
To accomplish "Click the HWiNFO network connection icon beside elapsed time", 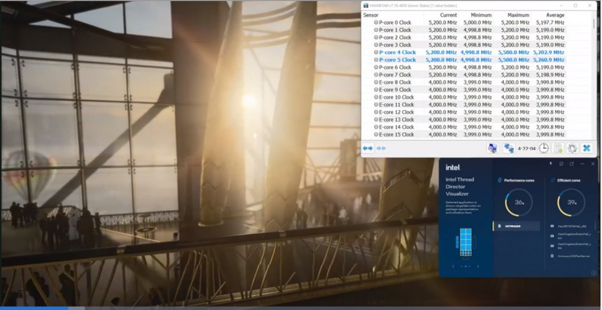I will click(x=509, y=148).
